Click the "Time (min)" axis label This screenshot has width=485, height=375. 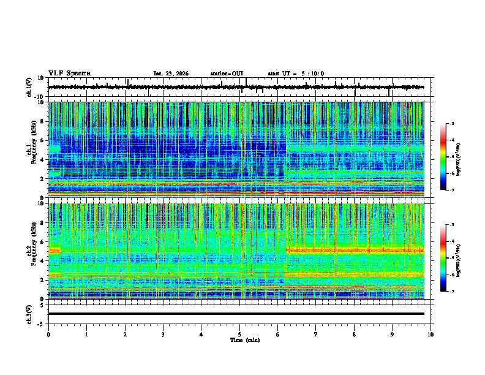pos(245,340)
